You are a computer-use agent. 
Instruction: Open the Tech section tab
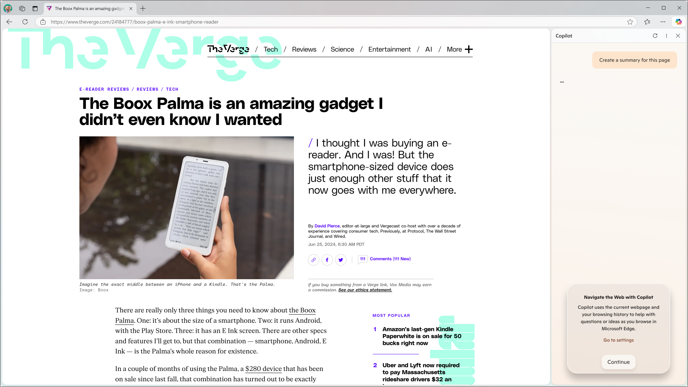coord(271,49)
